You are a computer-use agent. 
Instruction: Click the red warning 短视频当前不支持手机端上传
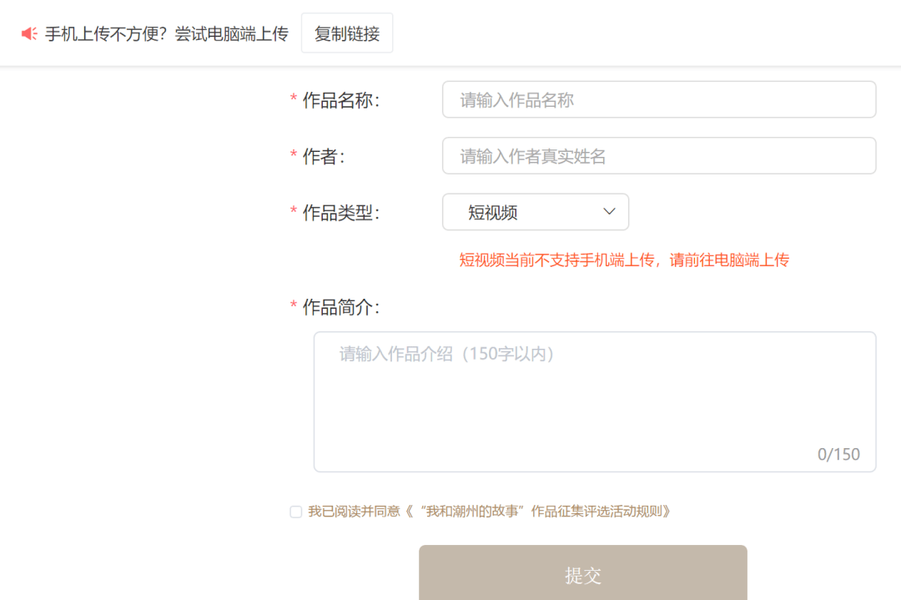click(624, 260)
